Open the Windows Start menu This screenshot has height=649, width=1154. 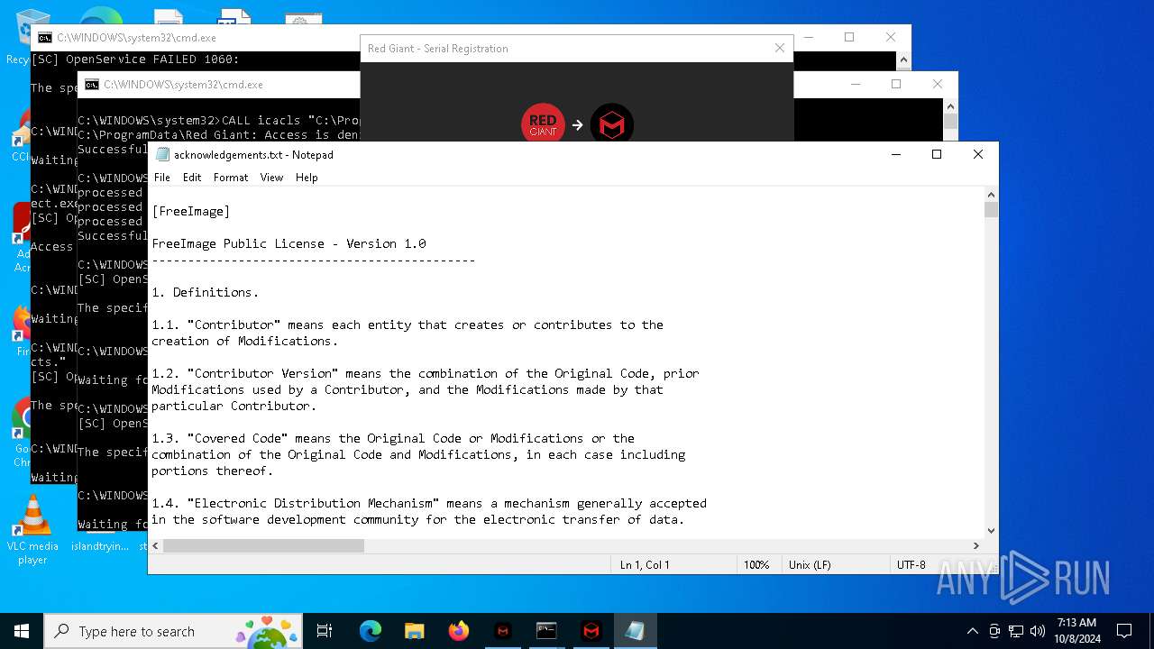(22, 631)
